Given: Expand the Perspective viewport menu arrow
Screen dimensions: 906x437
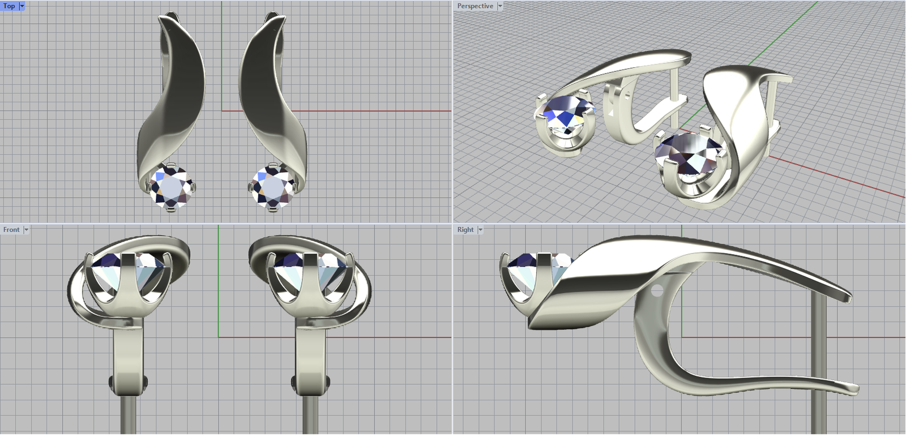Looking at the screenshot, I should [x=500, y=6].
